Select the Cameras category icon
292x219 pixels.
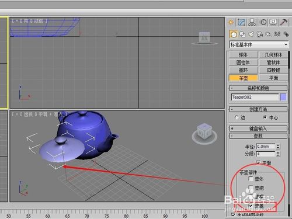260,34
